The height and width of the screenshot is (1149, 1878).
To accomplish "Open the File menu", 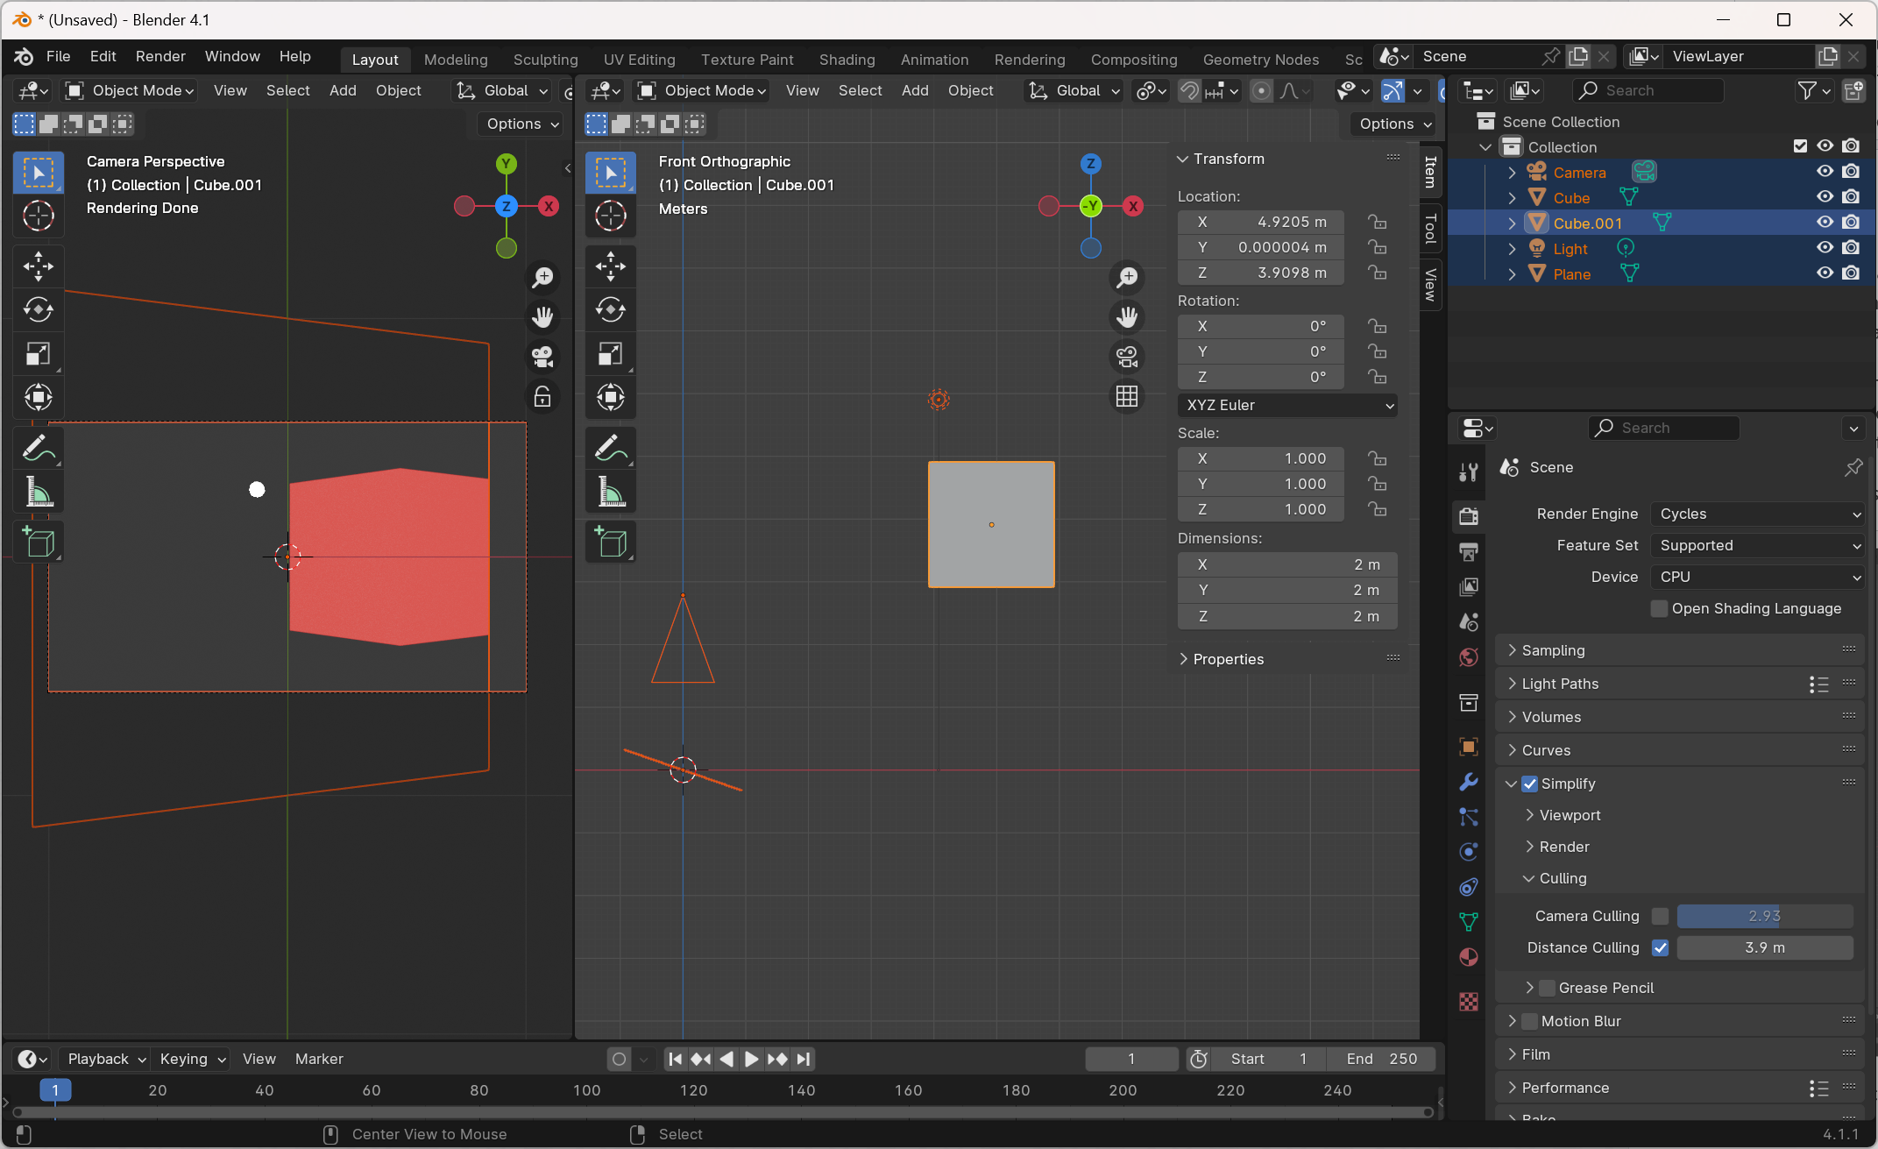I will [x=58, y=56].
